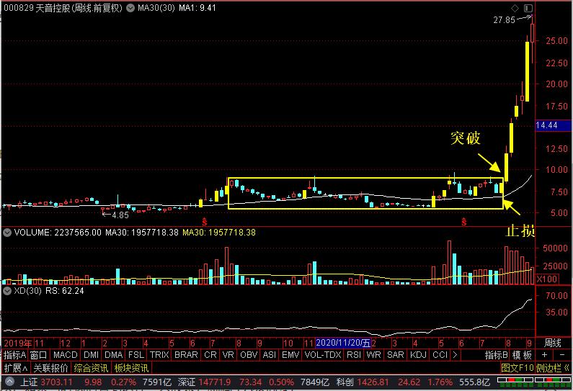Open the 板块资讯 tab
Image resolution: width=573 pixels, height=391 pixels.
131,368
